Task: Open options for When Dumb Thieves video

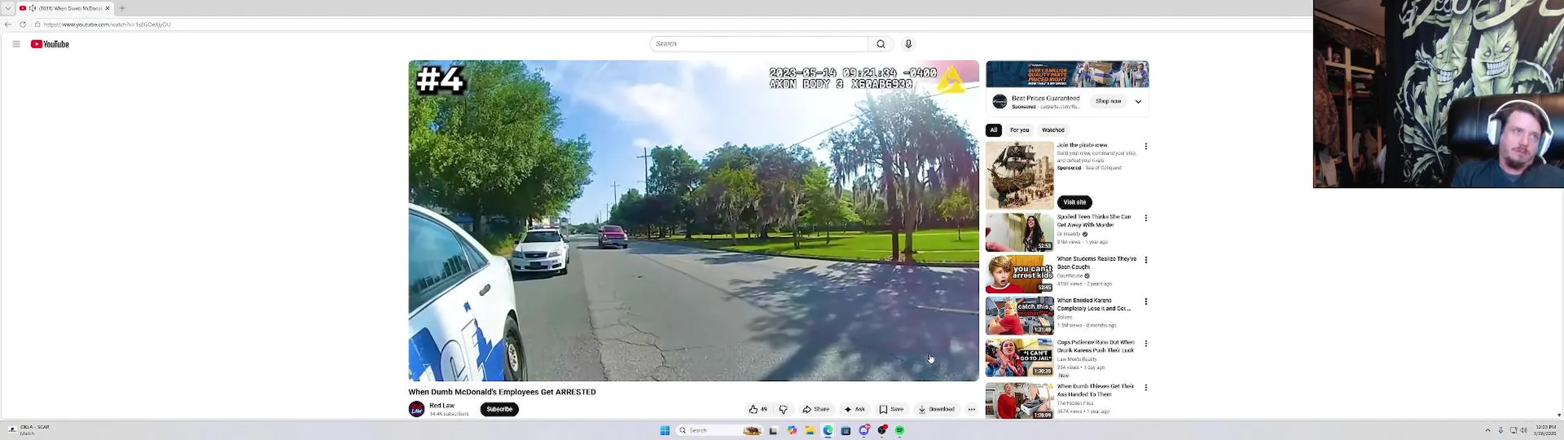Action: (1146, 387)
